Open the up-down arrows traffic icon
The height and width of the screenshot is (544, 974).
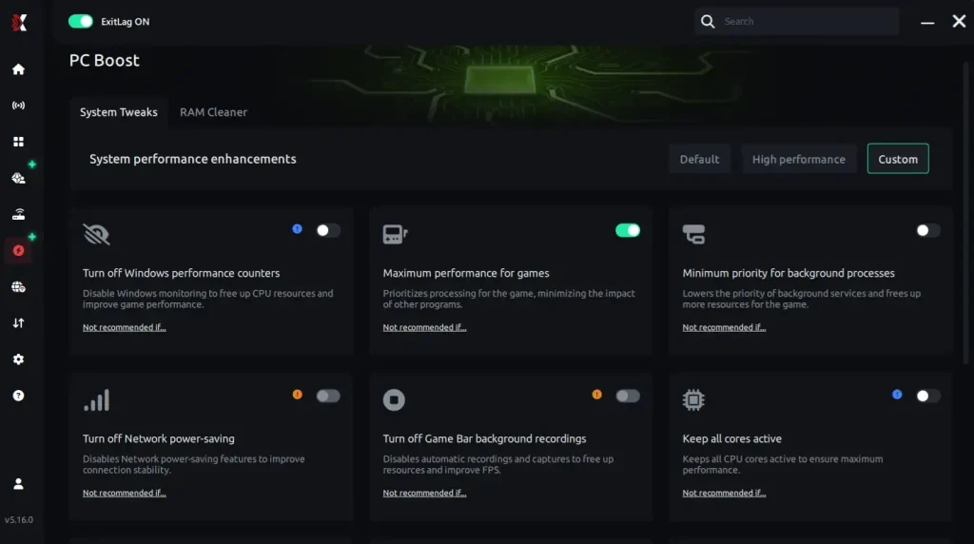[19, 323]
